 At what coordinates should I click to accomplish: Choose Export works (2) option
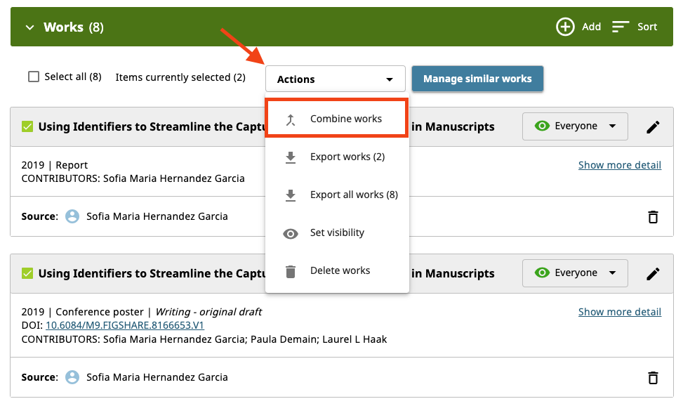pyautogui.click(x=337, y=157)
